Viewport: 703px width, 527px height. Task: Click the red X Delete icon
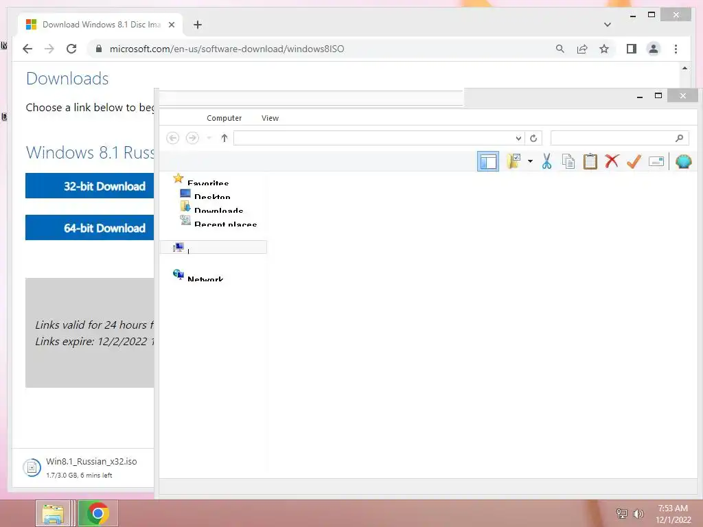(612, 161)
